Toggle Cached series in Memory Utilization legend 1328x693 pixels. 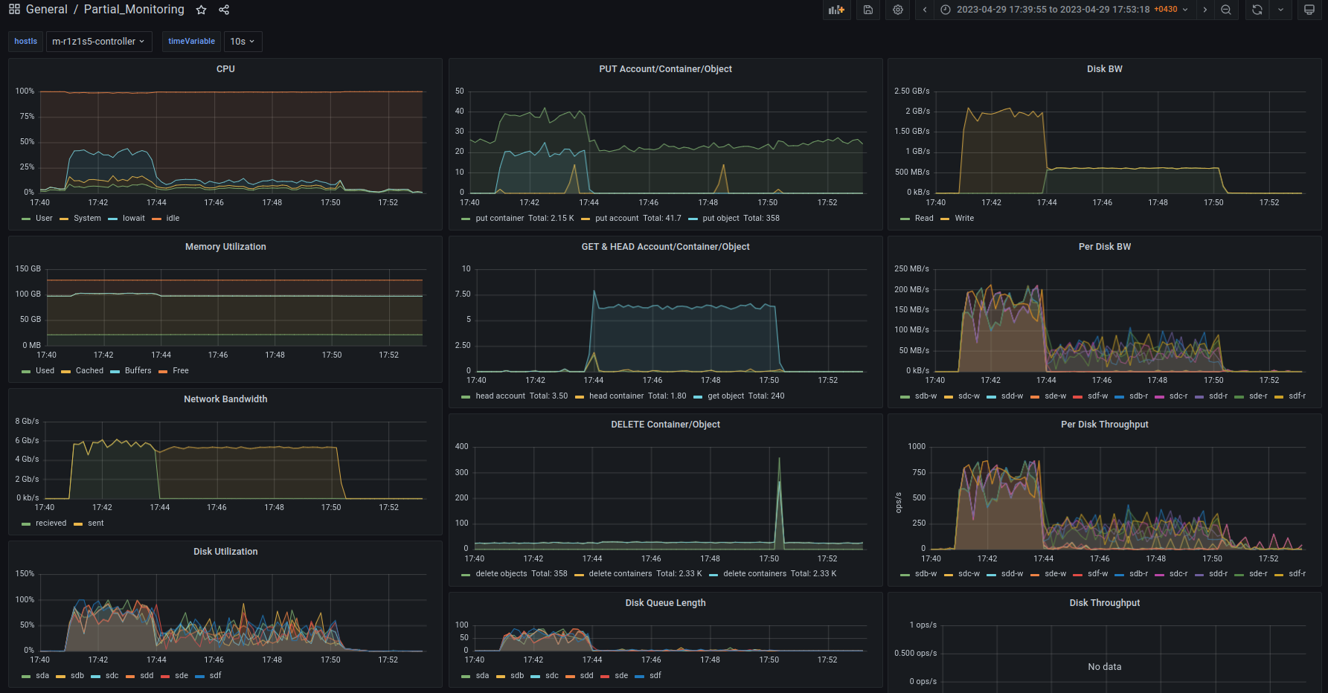[x=89, y=371]
